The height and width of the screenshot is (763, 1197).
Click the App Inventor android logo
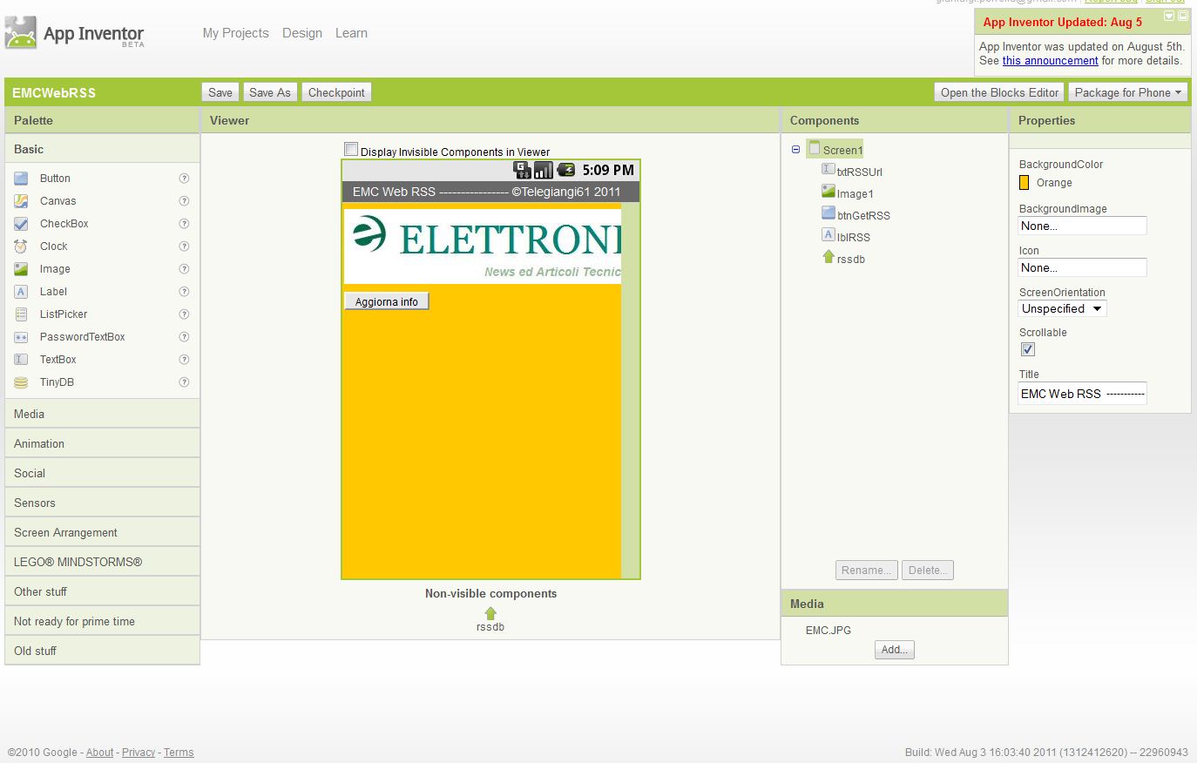(21, 33)
